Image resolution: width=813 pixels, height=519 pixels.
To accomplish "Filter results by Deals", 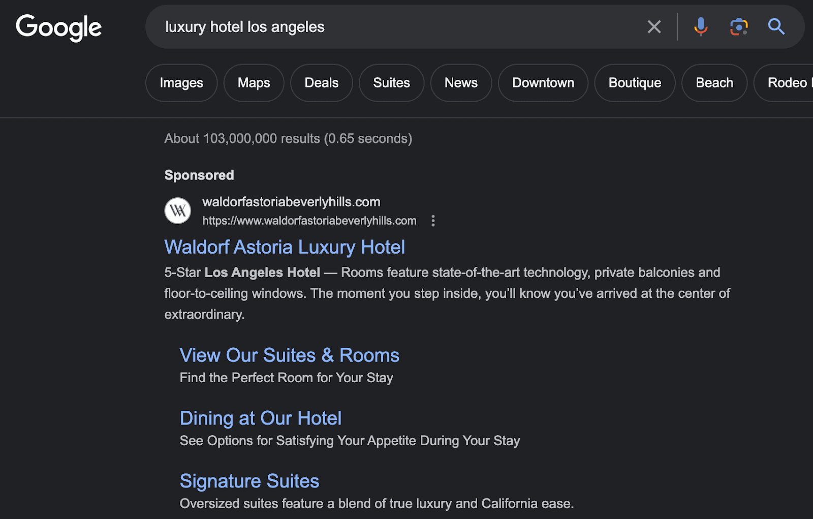I will [321, 82].
